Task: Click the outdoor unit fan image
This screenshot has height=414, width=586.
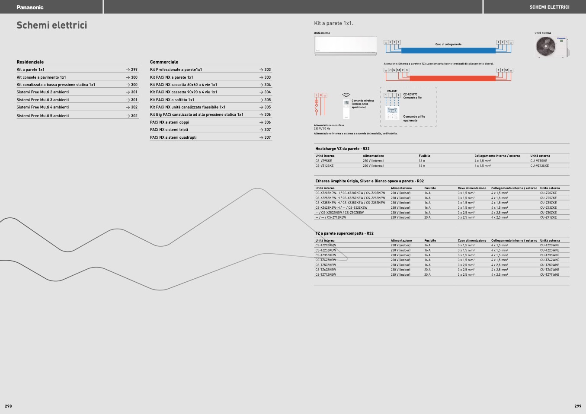Action: tap(546, 47)
